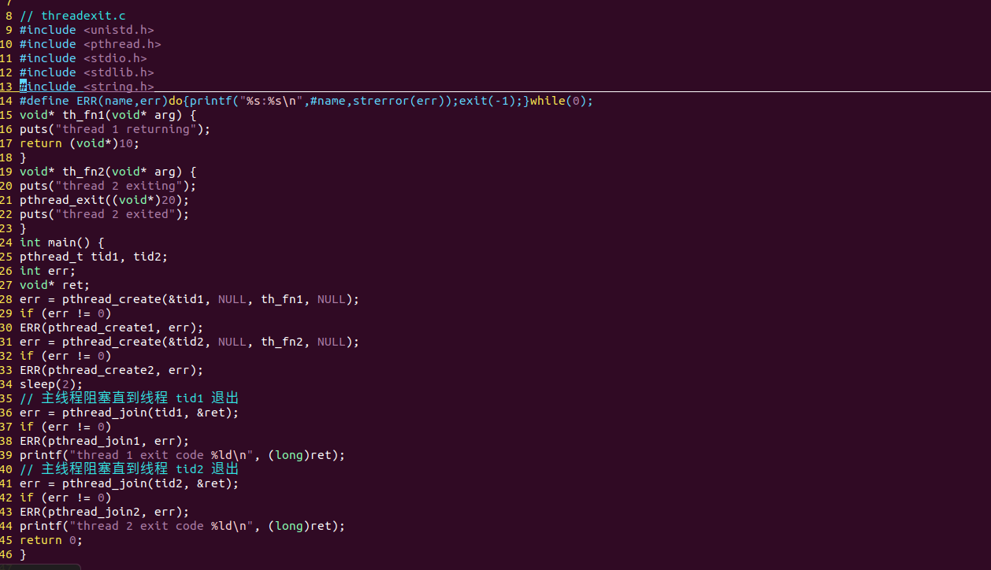Click the Chinese comment mentioning tid1
The image size is (991, 570).
pos(129,398)
